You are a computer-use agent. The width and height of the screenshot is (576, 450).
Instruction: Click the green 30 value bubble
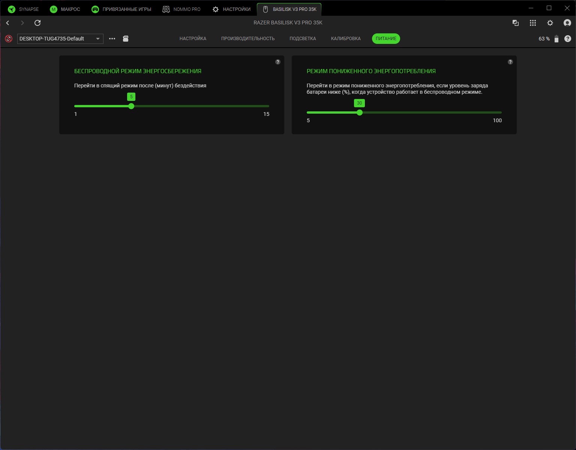pyautogui.click(x=359, y=103)
